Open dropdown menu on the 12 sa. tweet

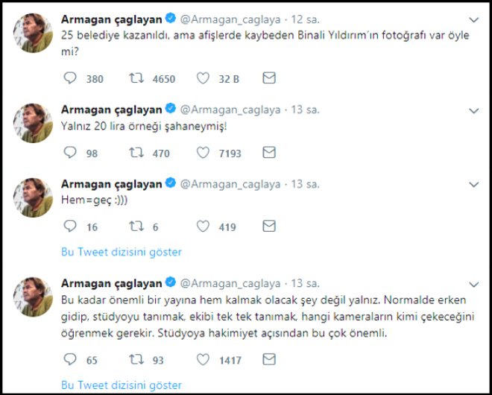click(473, 20)
